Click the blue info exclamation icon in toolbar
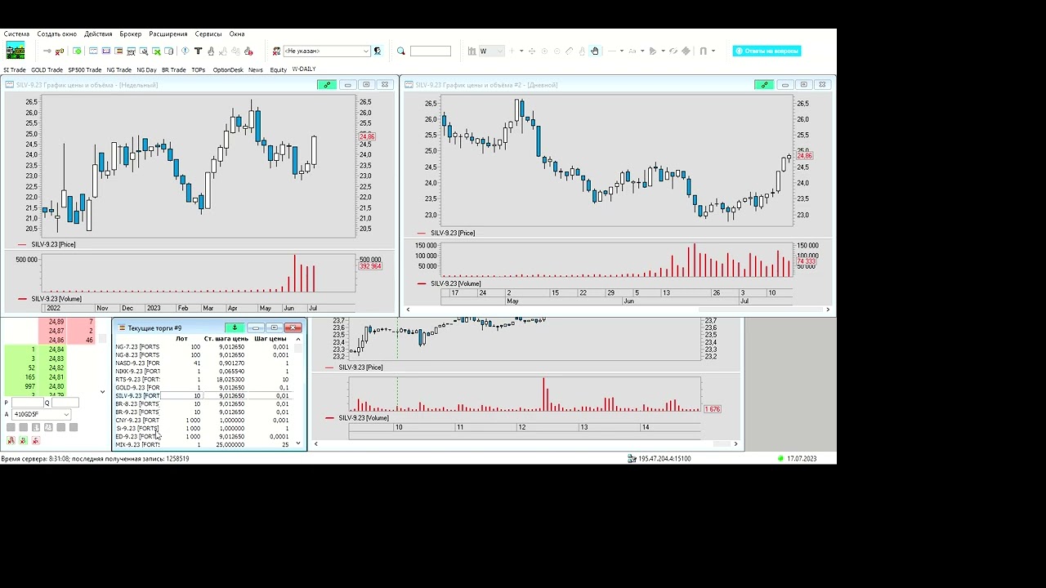The height and width of the screenshot is (588, 1046). 185,51
